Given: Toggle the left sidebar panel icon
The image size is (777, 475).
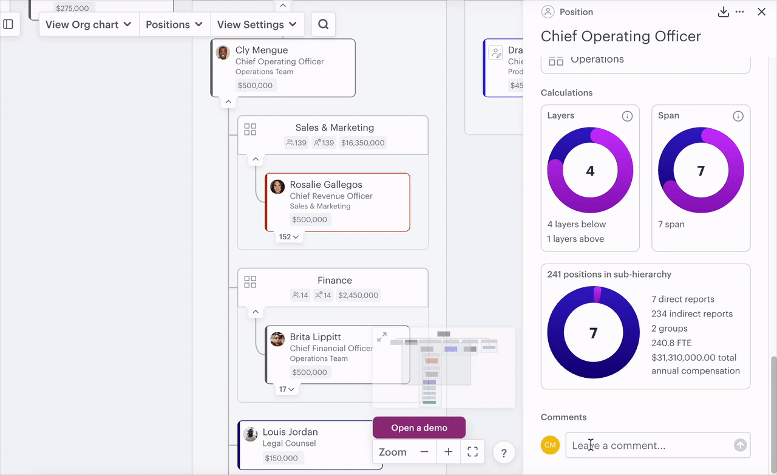Looking at the screenshot, I should 8,24.
